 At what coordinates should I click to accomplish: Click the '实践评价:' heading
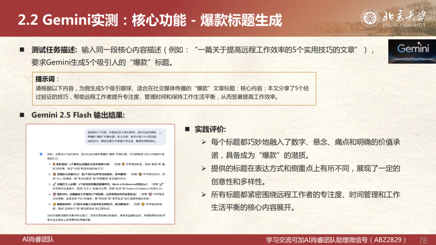210,129
